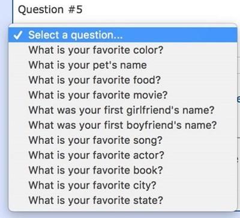Choose 'What is your favorite movie?'

tap(122, 95)
